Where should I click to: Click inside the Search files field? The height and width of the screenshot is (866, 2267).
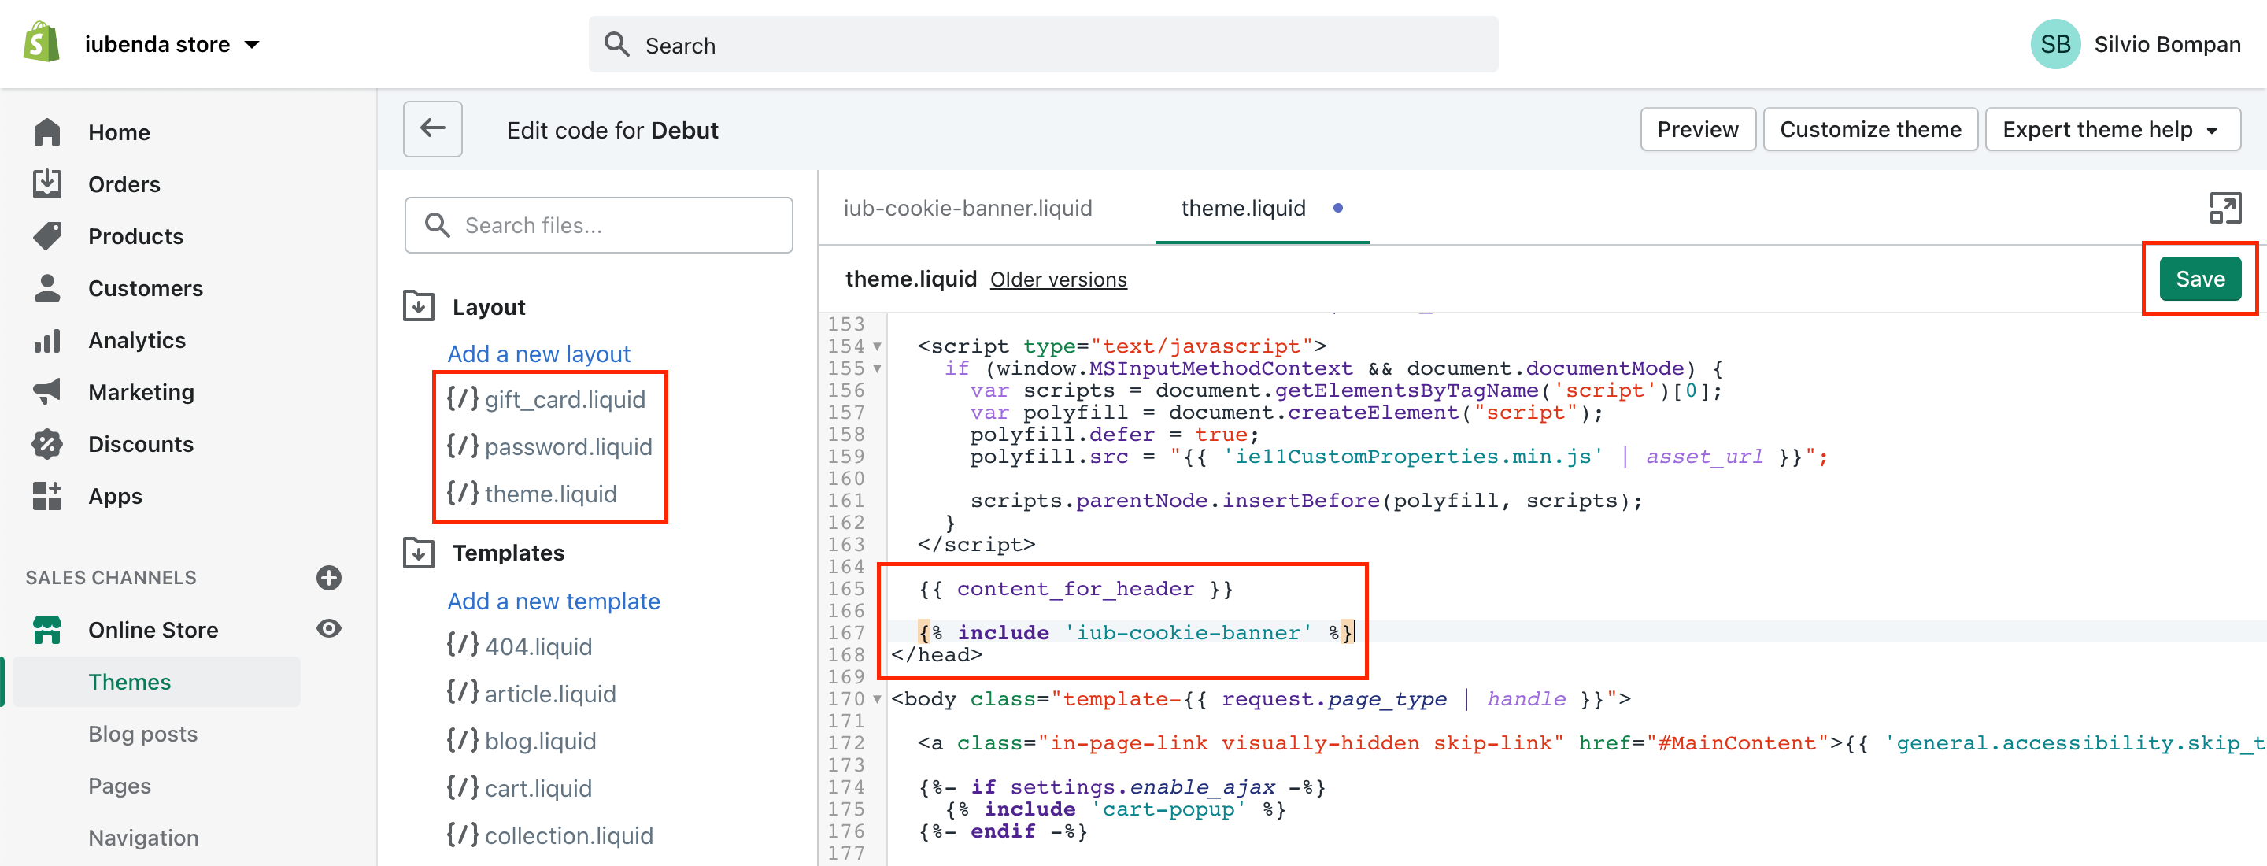pyautogui.click(x=598, y=224)
